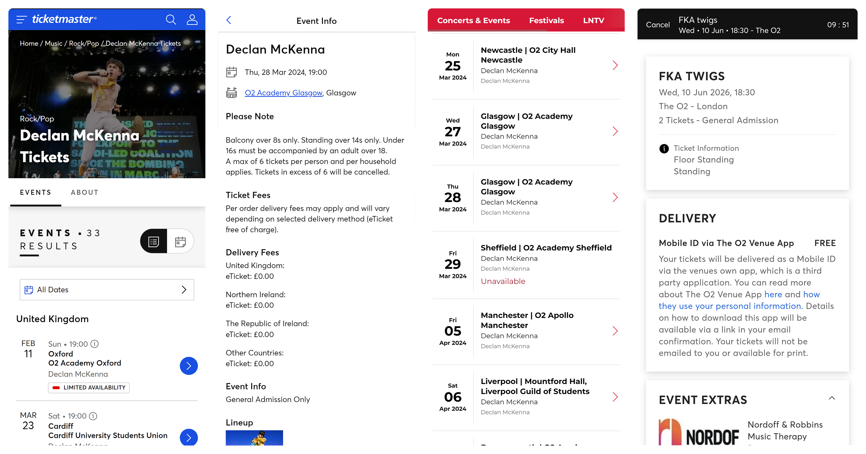
Task: Click the O2 Academy Glasgow venue link
Action: pos(283,93)
